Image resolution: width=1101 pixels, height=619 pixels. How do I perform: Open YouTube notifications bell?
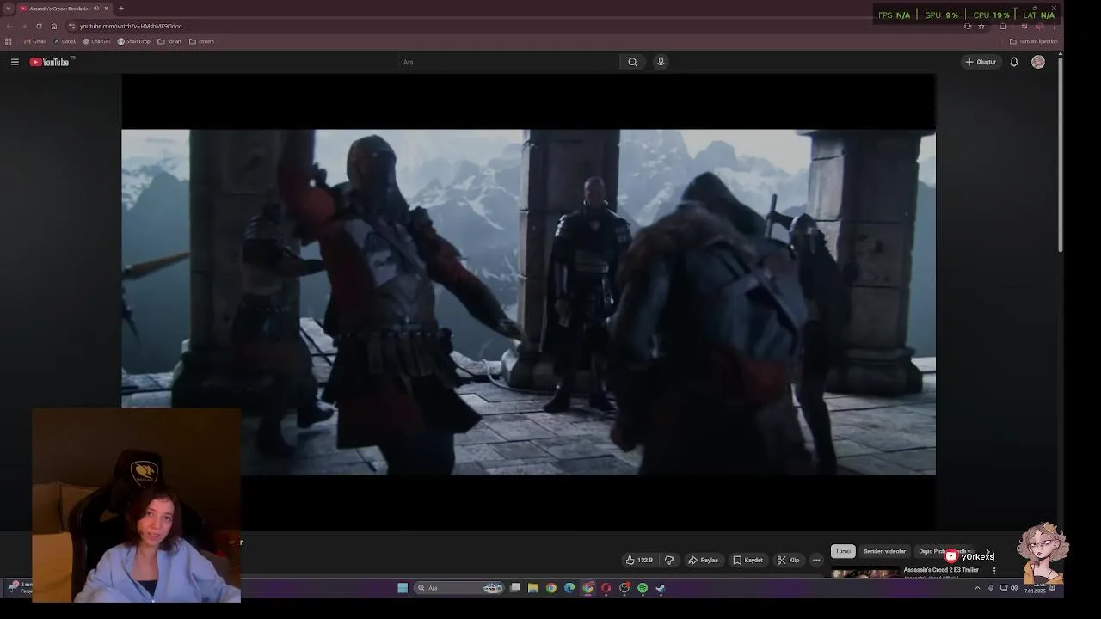(1014, 62)
